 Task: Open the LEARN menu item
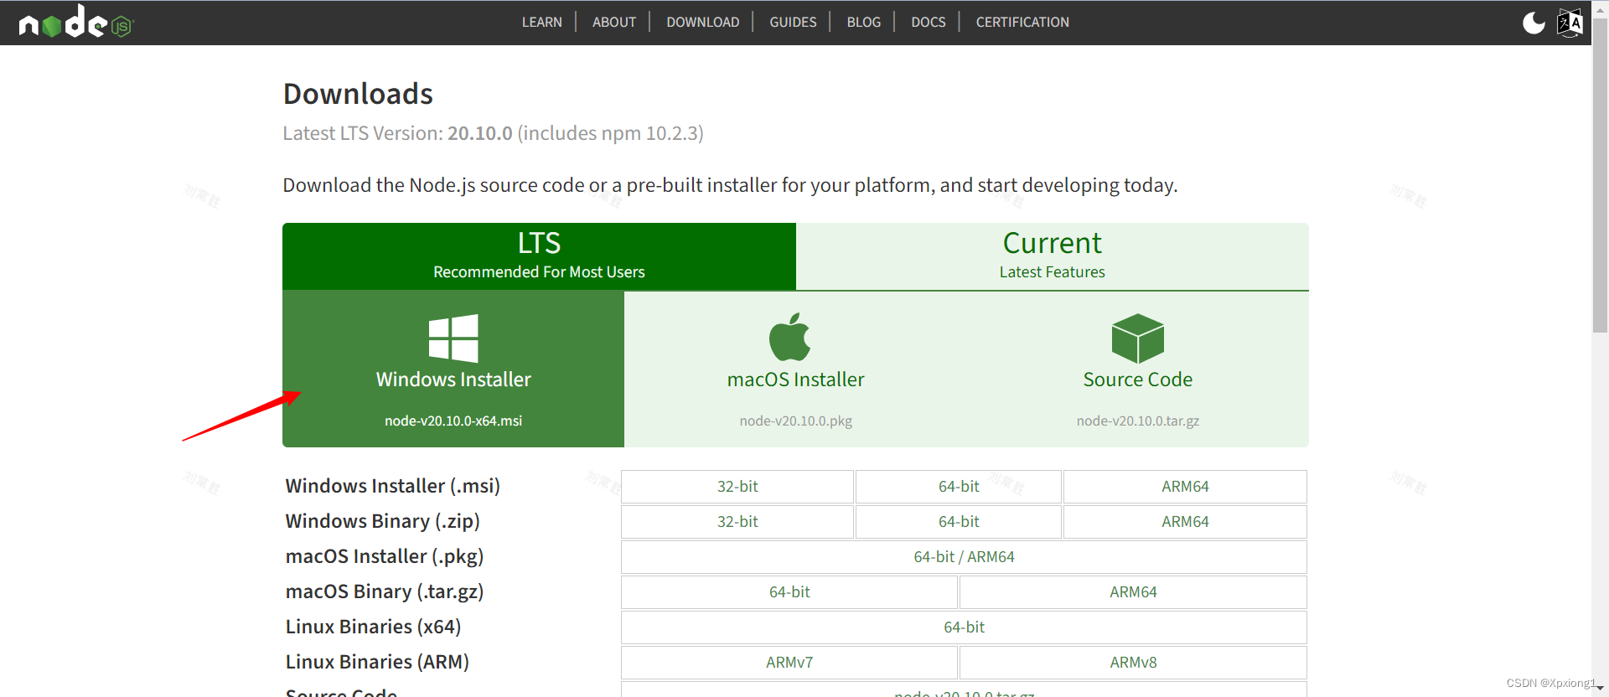pos(542,22)
